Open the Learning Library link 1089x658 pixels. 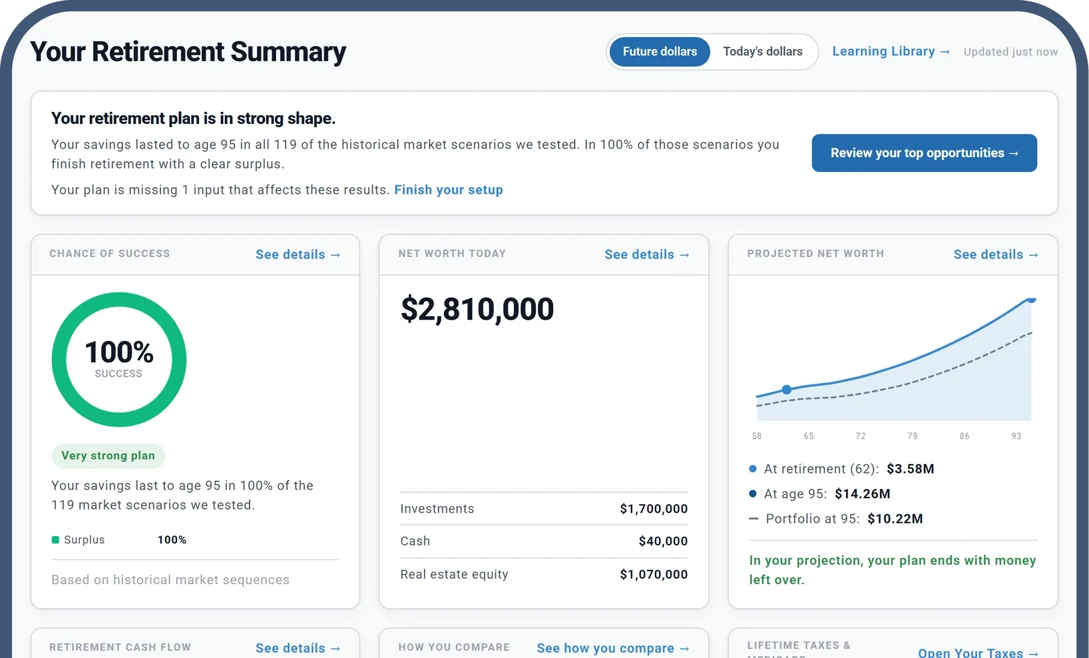point(891,51)
